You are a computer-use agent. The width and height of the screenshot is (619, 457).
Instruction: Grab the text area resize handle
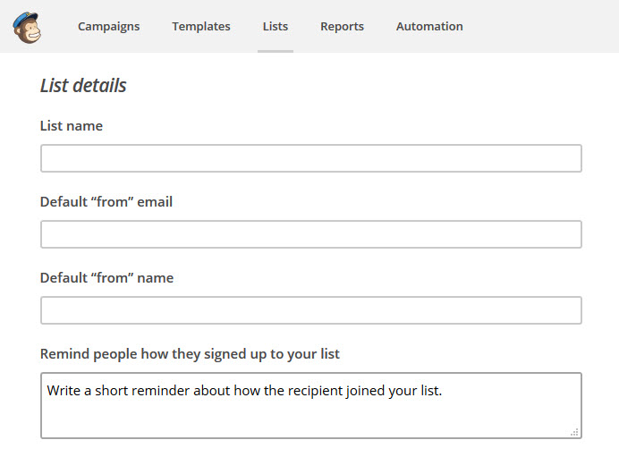click(x=574, y=432)
